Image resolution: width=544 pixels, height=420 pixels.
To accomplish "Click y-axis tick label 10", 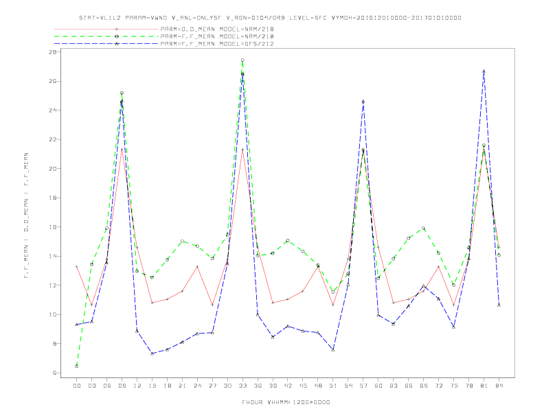I will (x=53, y=314).
